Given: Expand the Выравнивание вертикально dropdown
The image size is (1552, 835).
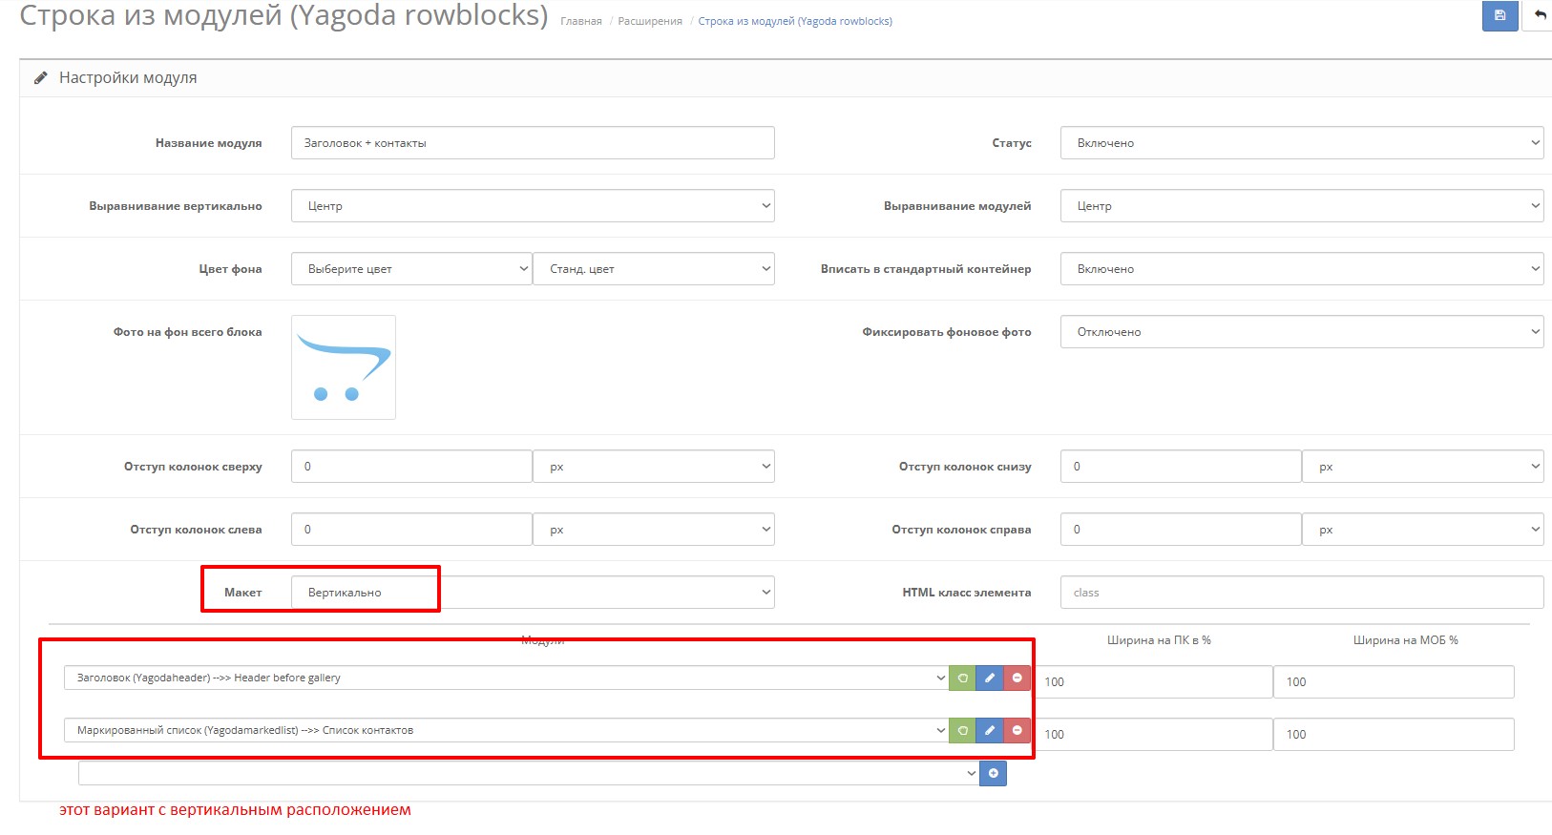Looking at the screenshot, I should tap(533, 206).
